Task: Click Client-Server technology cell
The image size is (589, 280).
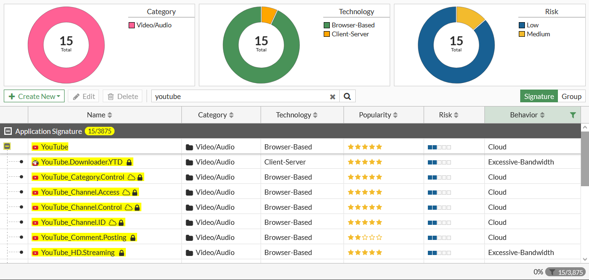Action: click(x=285, y=162)
